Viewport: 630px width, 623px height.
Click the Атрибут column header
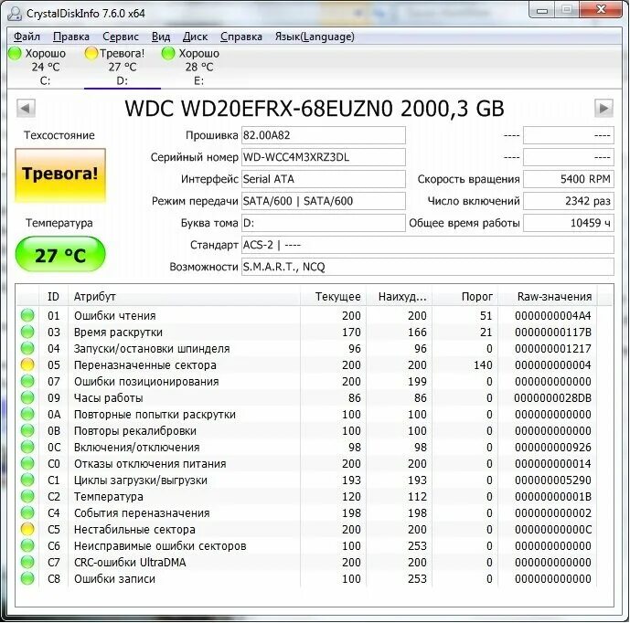[184, 297]
